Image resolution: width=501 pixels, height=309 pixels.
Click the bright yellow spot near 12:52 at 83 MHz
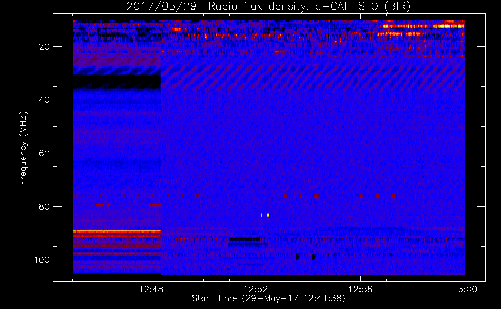[x=268, y=215]
